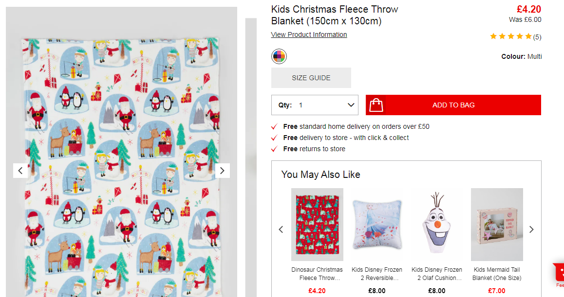564x297 pixels.
Task: Add the blanket to bag
Action: click(x=453, y=105)
